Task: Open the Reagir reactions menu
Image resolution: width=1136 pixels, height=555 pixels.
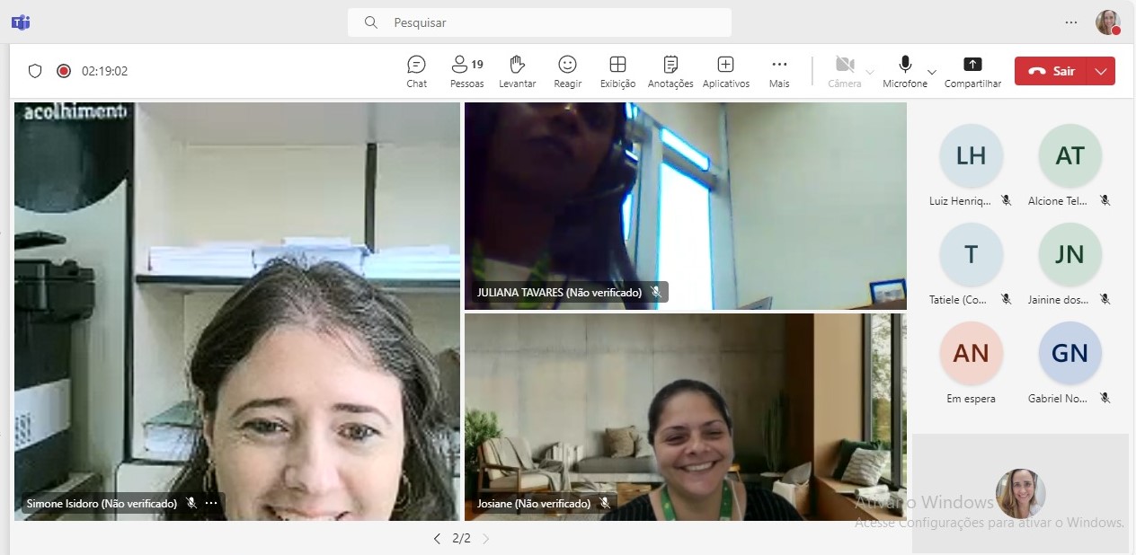Action: 567,71
